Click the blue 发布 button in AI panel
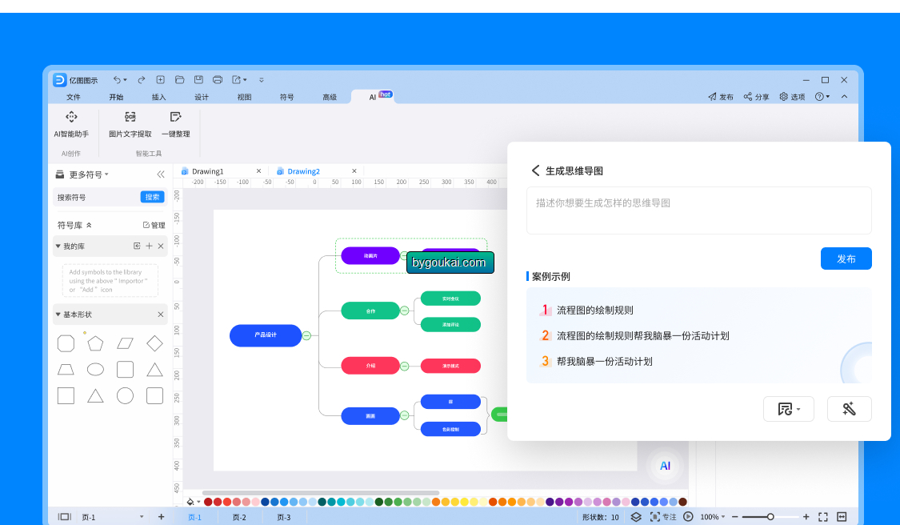 point(846,258)
